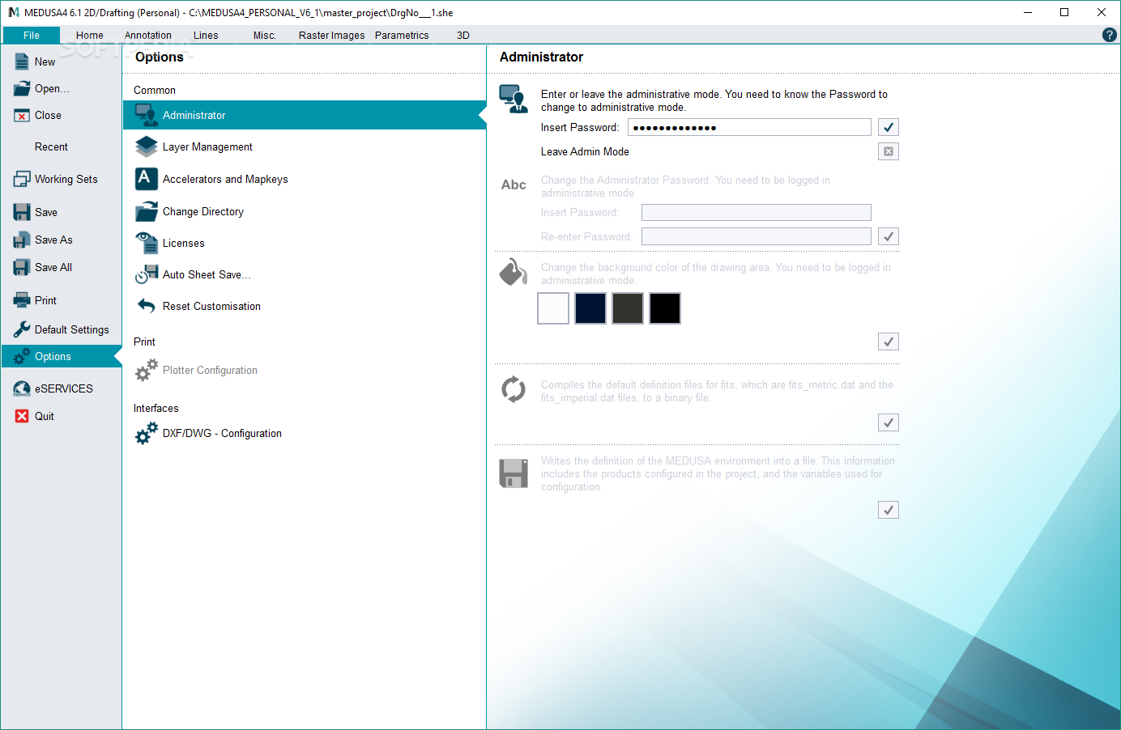Click the red Quit icon

(22, 416)
